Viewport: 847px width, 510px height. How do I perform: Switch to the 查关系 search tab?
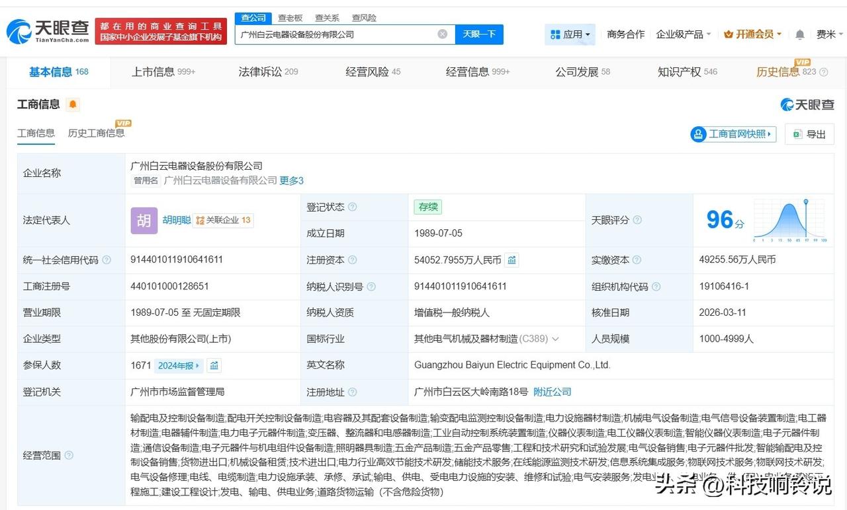(327, 18)
